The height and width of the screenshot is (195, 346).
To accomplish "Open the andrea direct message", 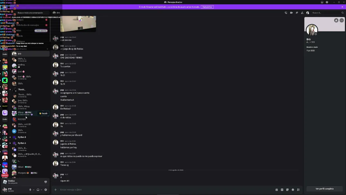I will [x=30, y=66].
